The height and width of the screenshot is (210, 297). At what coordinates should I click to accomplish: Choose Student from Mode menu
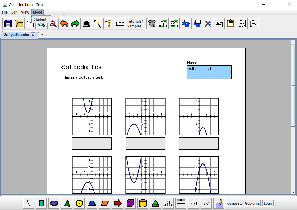point(41,19)
